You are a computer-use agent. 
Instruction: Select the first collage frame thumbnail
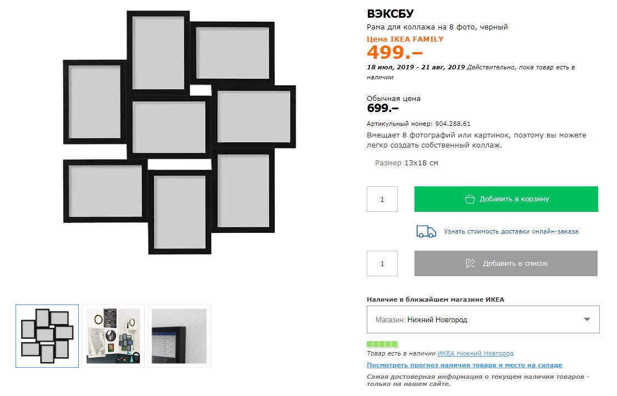tap(47, 336)
